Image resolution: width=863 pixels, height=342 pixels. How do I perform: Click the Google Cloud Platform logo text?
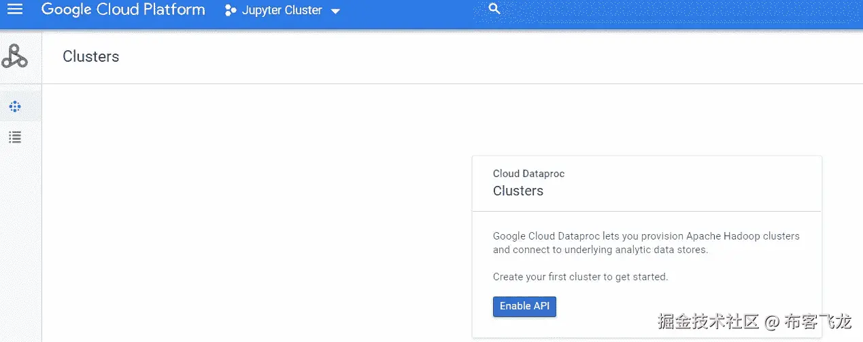(123, 9)
